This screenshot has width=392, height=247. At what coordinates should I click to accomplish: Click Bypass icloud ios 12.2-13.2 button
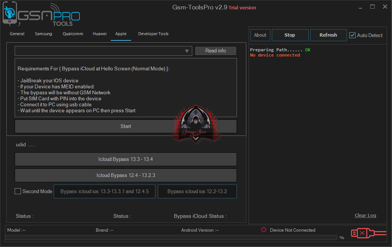coord(197,191)
